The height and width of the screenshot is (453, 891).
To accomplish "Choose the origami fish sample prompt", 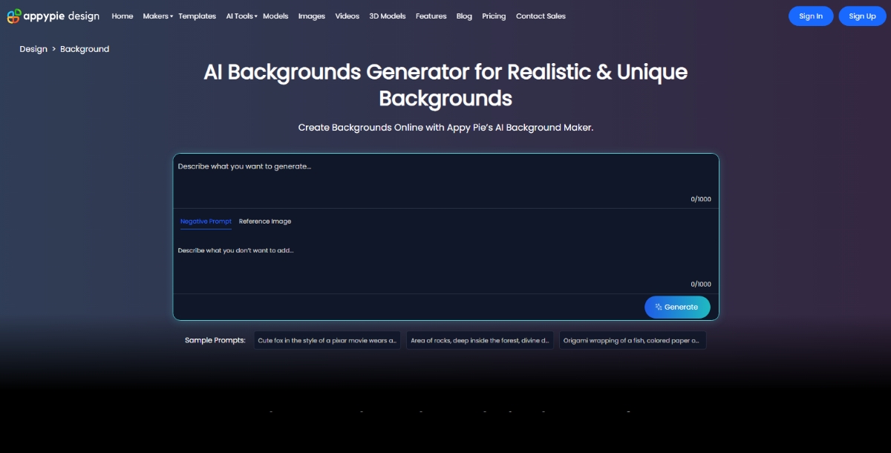I will coord(633,340).
